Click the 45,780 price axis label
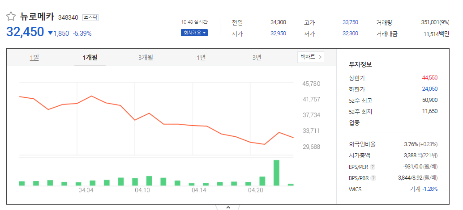 pos(311,84)
